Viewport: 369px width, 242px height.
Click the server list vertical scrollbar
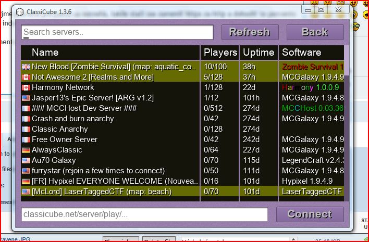pyautogui.click(x=347, y=123)
